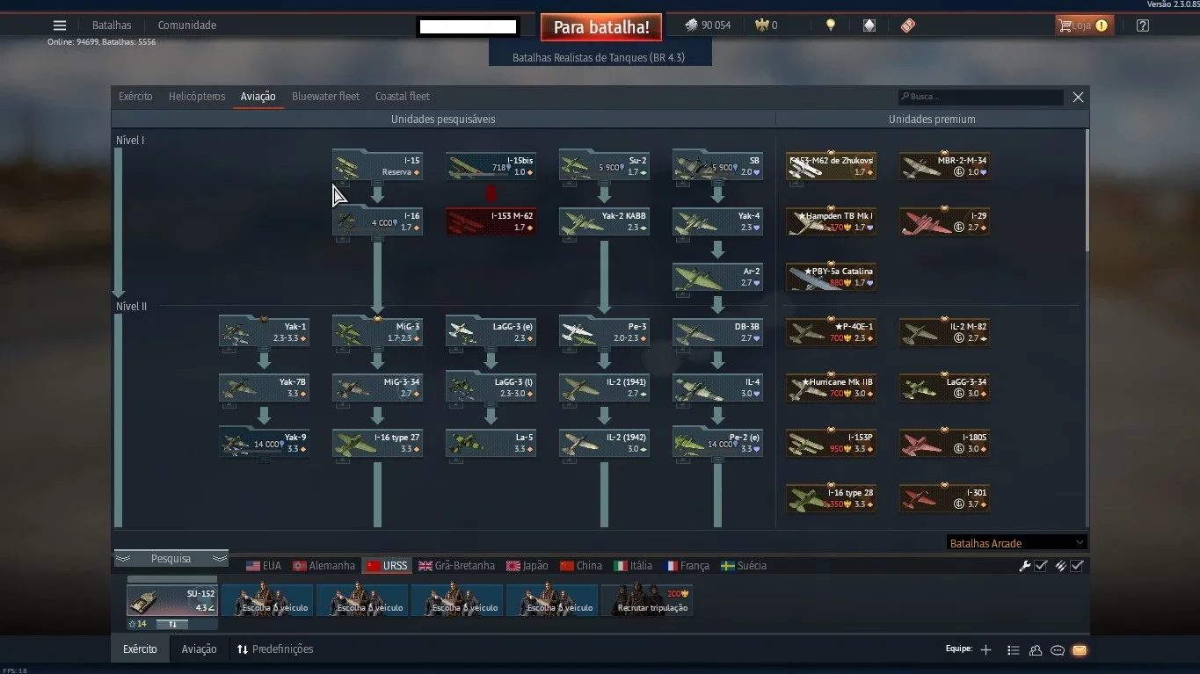This screenshot has width=1200, height=674.
Task: Select the França flag nation
Action: point(687,566)
